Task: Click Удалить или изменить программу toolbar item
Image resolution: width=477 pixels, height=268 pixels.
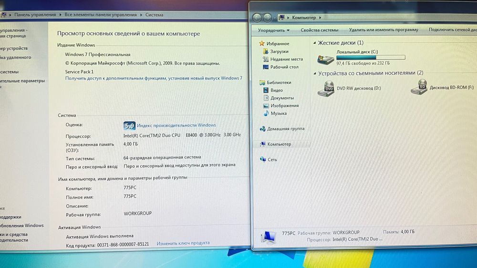Action: [384, 30]
